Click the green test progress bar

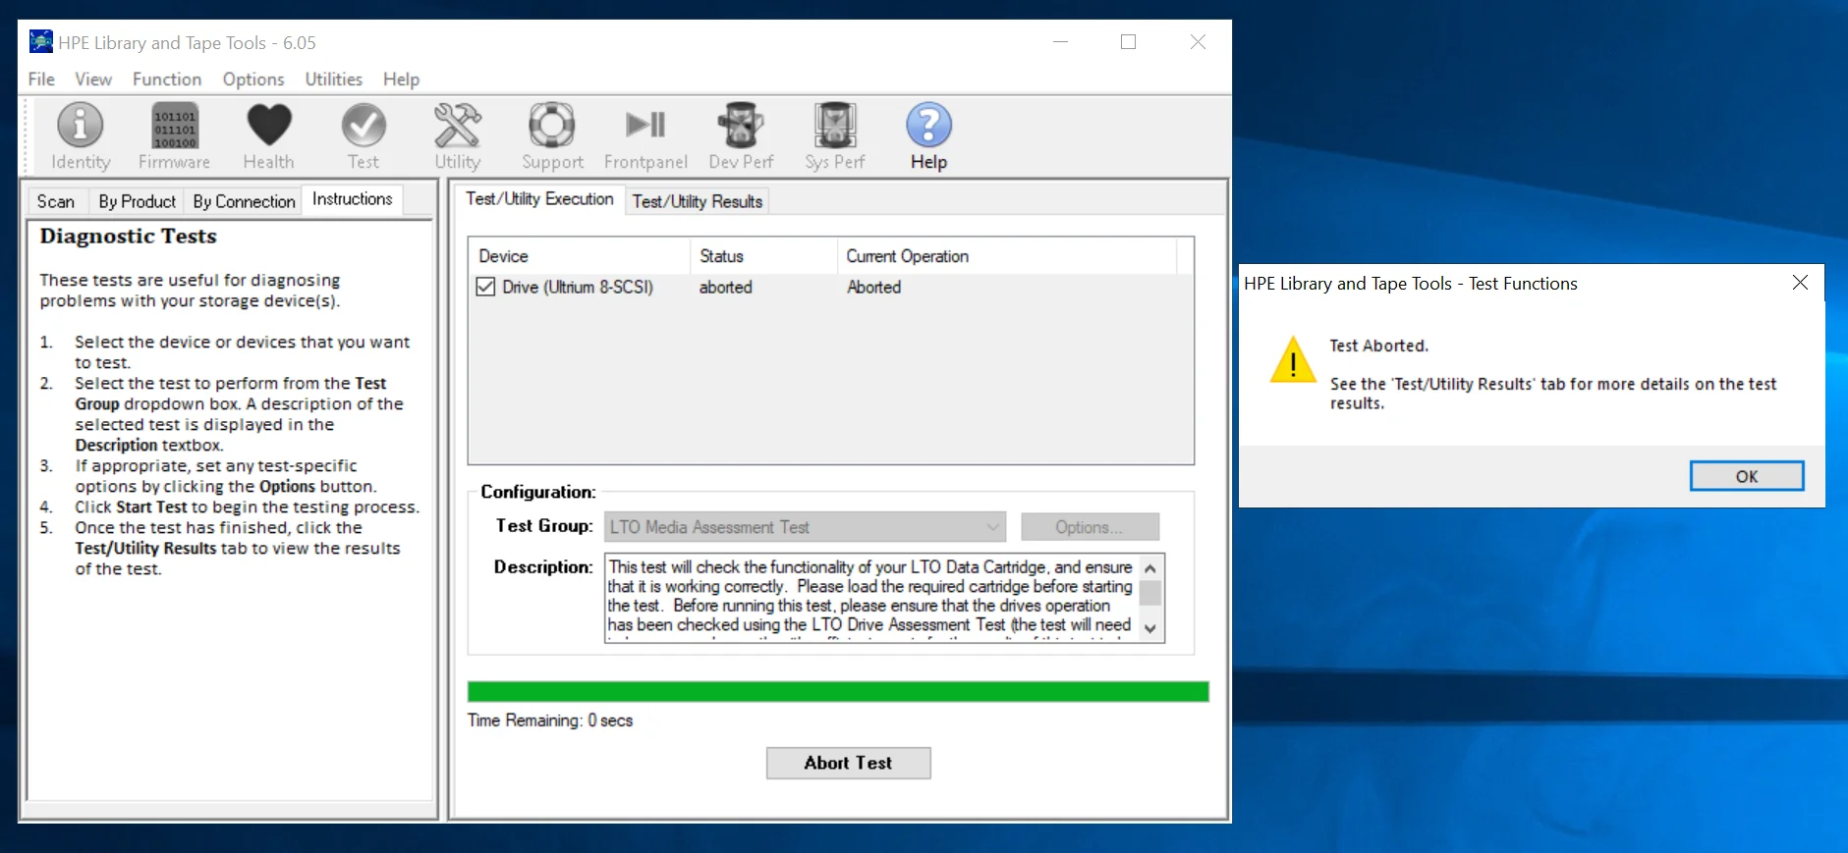[x=838, y=691]
